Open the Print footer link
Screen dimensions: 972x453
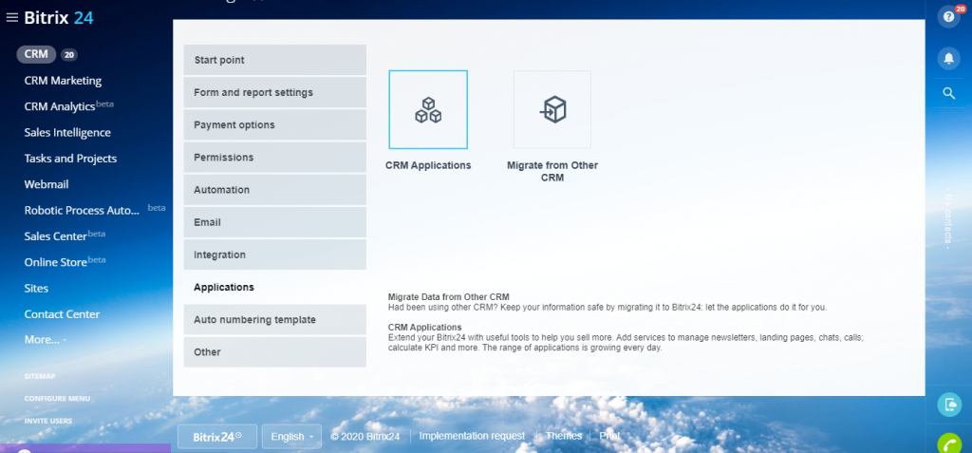coord(609,436)
